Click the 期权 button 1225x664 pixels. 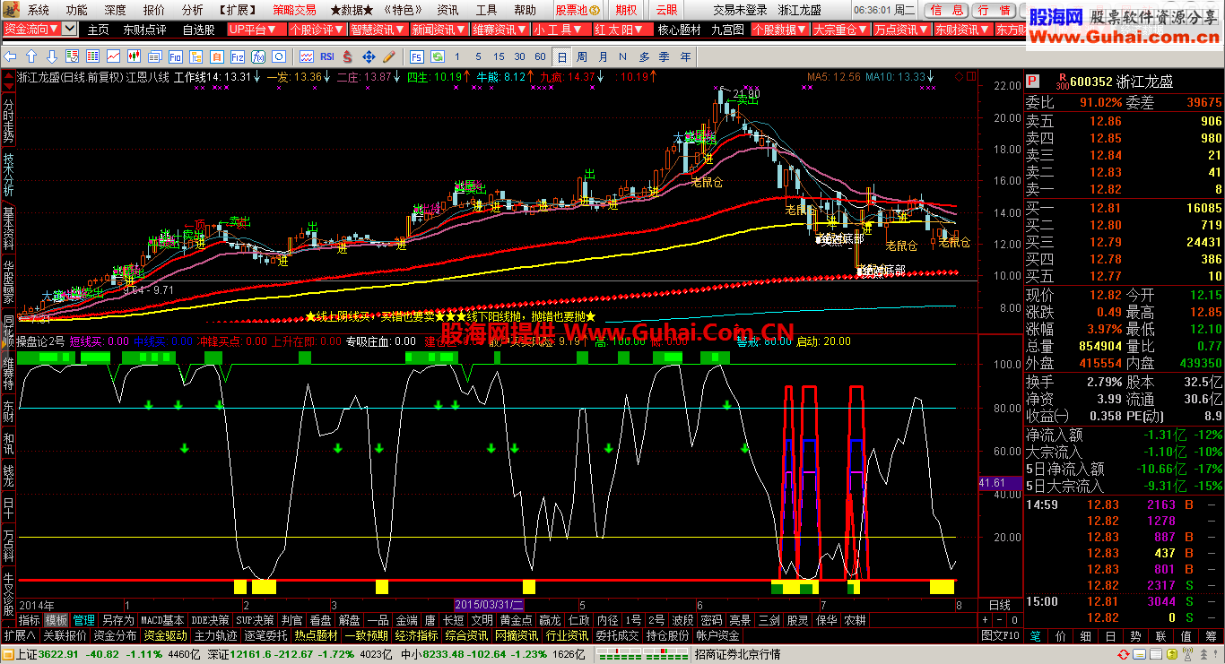(x=627, y=10)
